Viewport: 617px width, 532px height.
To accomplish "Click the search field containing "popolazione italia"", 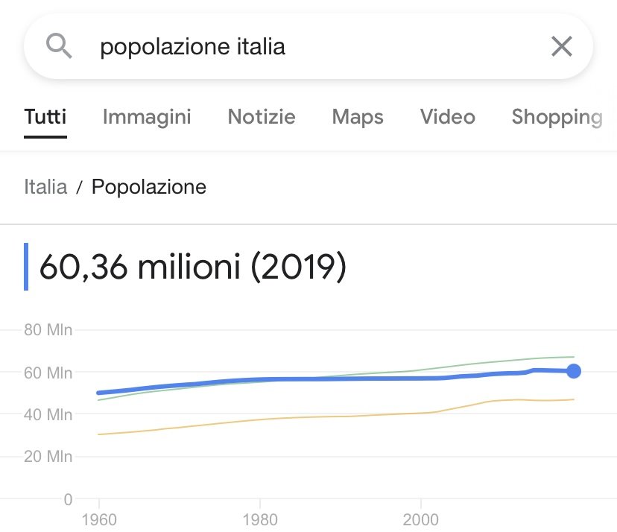I will (x=298, y=47).
